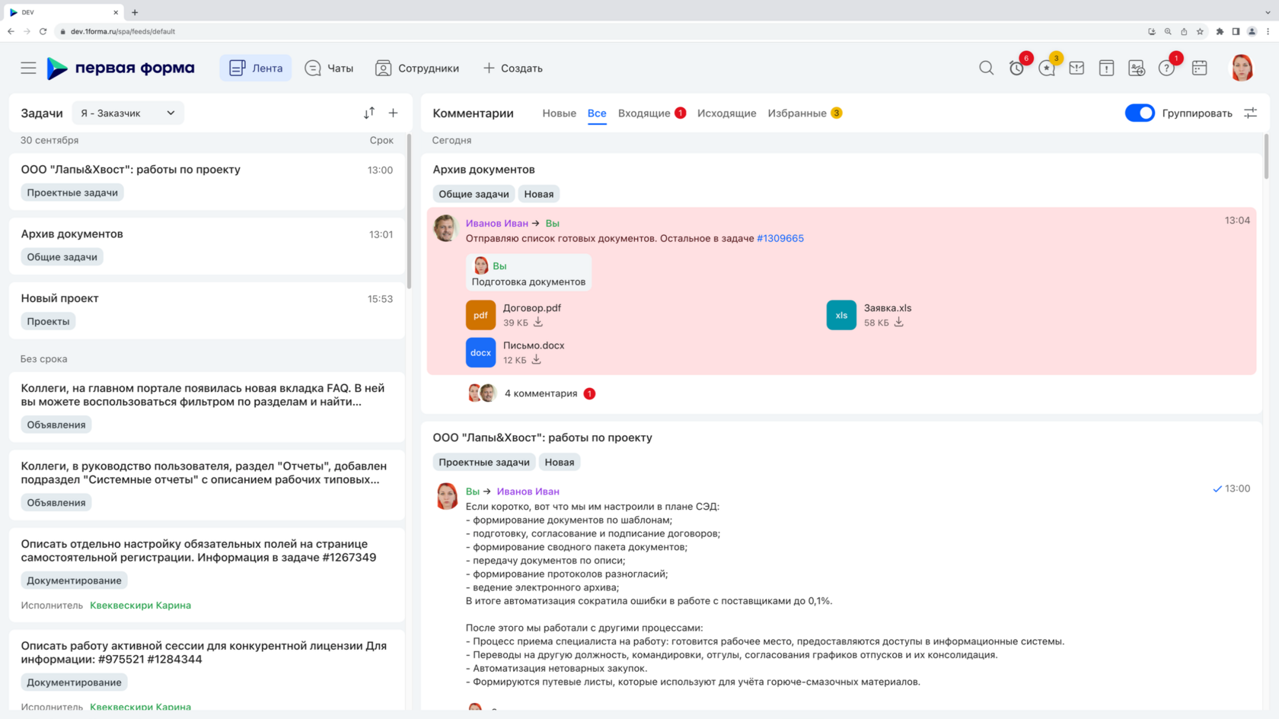Open the browser extensions puzzle icon

point(1220,31)
